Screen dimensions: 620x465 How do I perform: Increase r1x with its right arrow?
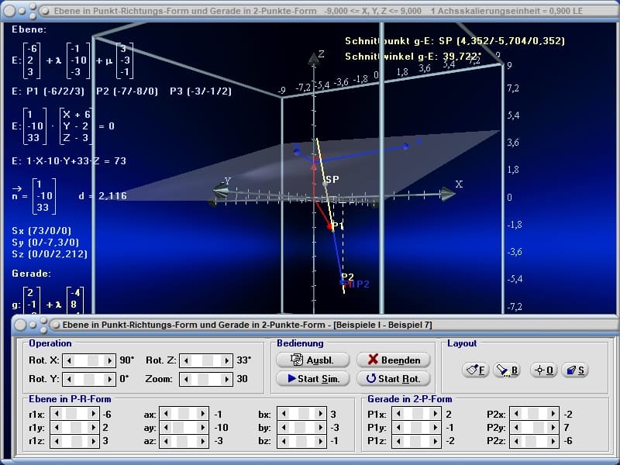(94, 414)
